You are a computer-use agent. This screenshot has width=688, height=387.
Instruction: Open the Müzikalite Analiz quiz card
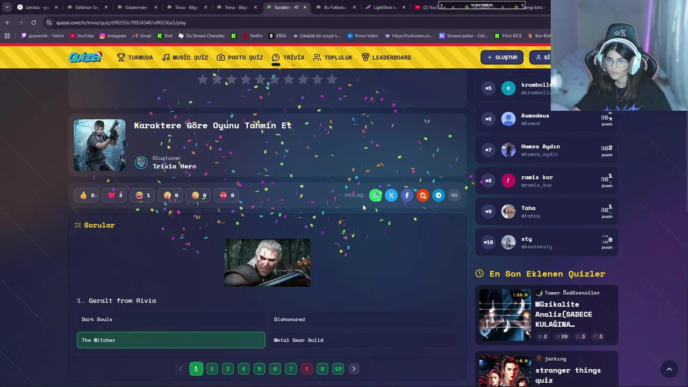point(547,316)
